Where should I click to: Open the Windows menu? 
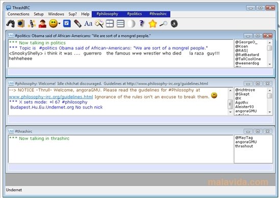pos(56,14)
